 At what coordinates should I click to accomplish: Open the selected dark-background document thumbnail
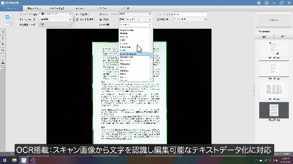(274, 110)
